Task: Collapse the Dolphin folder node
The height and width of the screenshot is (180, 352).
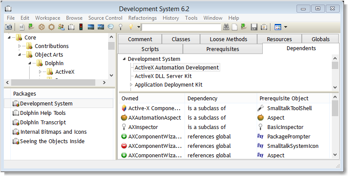Action: coord(30,63)
